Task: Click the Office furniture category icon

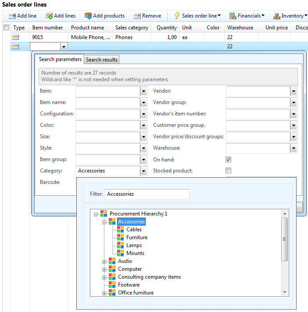Action: click(x=112, y=293)
